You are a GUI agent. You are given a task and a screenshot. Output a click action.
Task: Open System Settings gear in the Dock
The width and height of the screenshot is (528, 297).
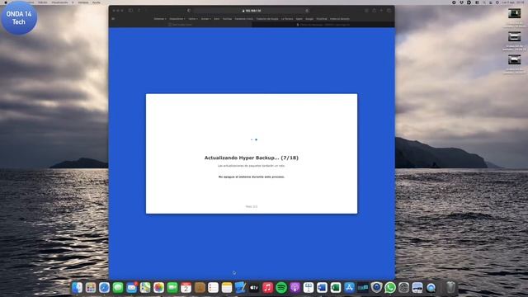pos(403,288)
